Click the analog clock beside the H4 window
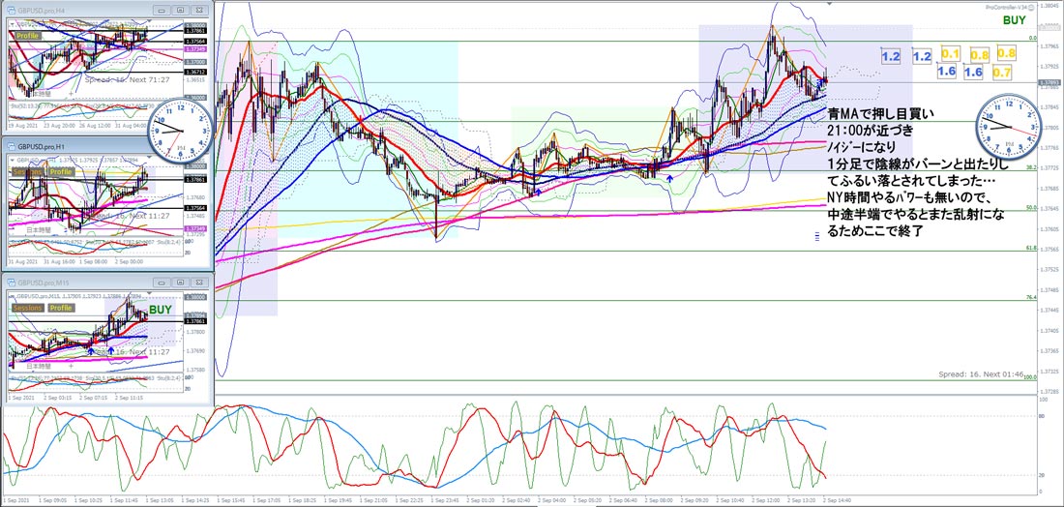The width and height of the screenshot is (1064, 507). (x=180, y=130)
